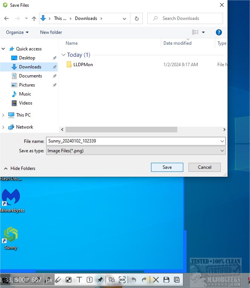Click the chevron after Downloads in path
The image size is (250, 288).
tap(101, 18)
